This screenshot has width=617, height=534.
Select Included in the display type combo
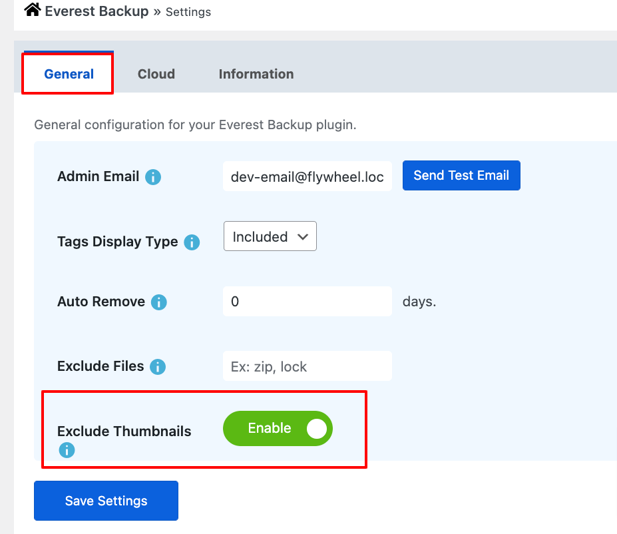270,236
